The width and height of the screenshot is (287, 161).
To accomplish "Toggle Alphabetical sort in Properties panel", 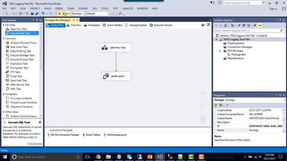I will [221, 106].
